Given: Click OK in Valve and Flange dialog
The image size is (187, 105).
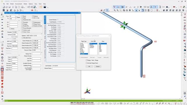Looking at the screenshot, I should click(89, 66).
